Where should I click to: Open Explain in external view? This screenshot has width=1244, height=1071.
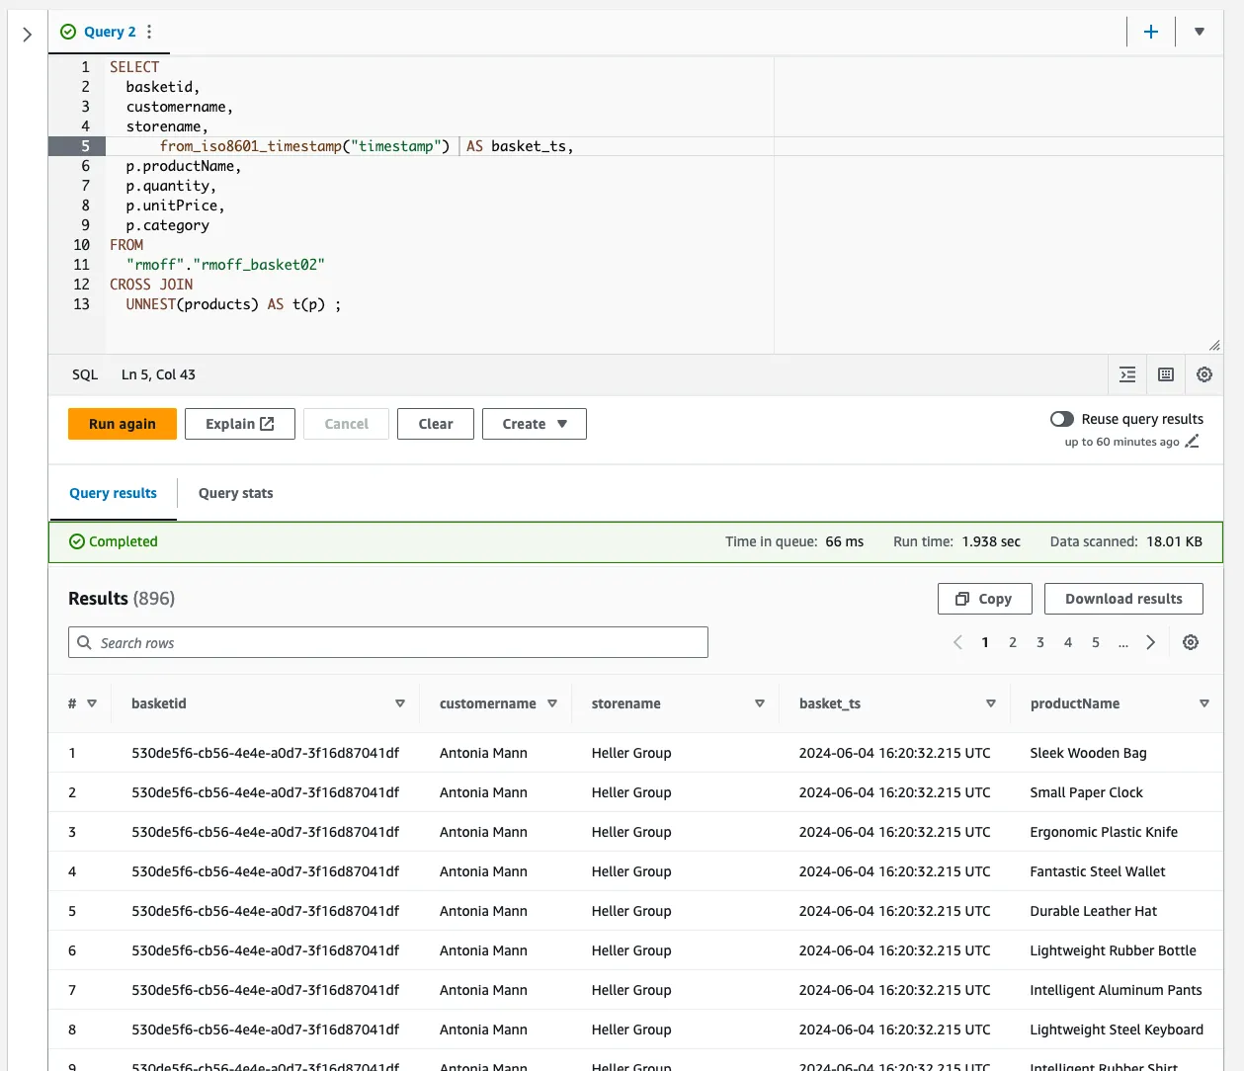click(240, 424)
